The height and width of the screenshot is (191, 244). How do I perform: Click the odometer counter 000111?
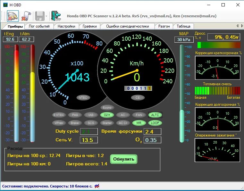(x=138, y=88)
